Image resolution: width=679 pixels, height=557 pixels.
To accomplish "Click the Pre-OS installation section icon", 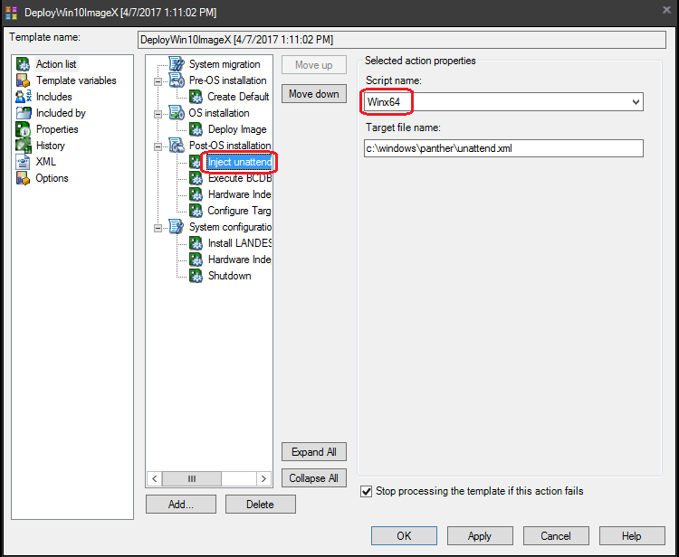I will tap(177, 80).
